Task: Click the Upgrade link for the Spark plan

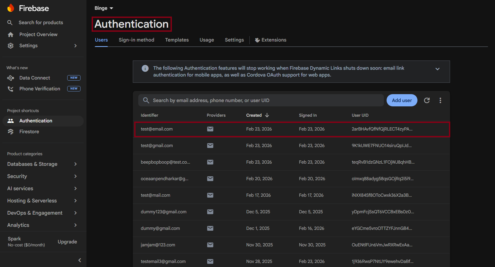Action: point(67,241)
